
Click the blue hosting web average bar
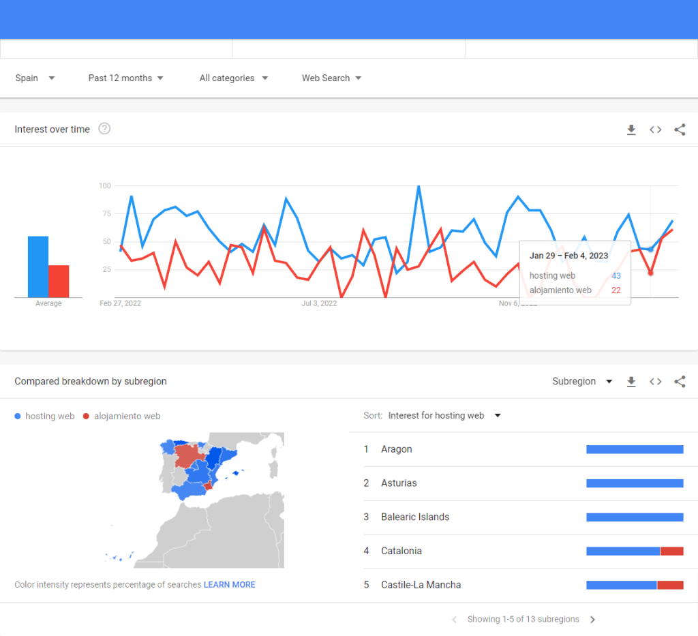click(x=37, y=267)
